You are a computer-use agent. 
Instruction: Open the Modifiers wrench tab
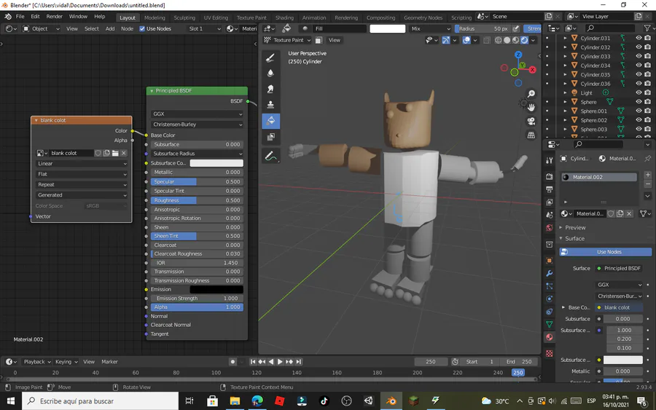click(550, 273)
